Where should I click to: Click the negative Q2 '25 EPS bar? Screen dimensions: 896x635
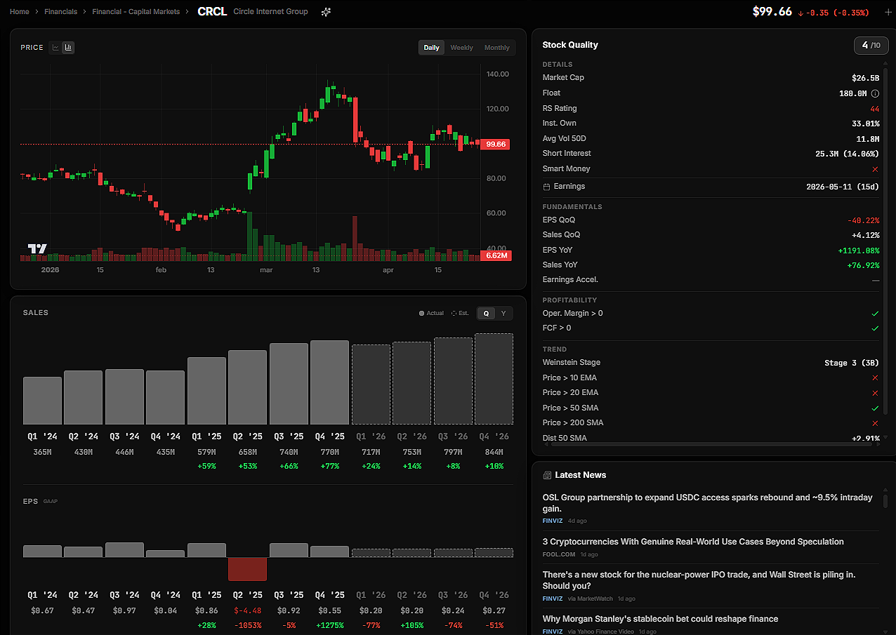(247, 569)
